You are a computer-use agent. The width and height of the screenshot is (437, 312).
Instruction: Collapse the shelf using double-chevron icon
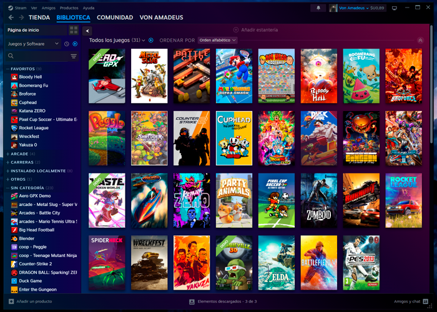pyautogui.click(x=421, y=40)
